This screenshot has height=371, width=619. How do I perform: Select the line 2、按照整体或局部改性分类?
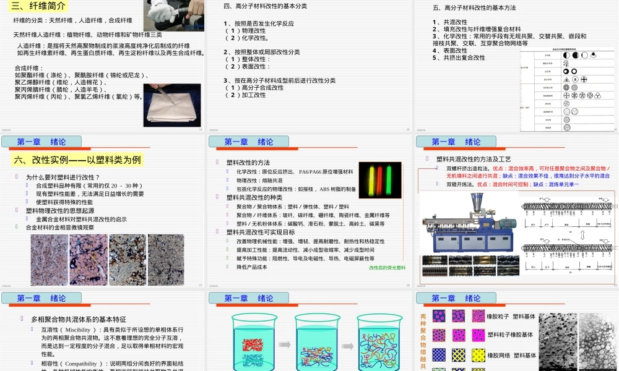pyautogui.click(x=261, y=52)
